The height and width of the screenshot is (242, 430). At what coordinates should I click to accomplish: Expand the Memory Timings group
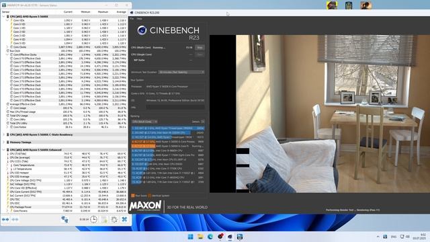click(3, 142)
